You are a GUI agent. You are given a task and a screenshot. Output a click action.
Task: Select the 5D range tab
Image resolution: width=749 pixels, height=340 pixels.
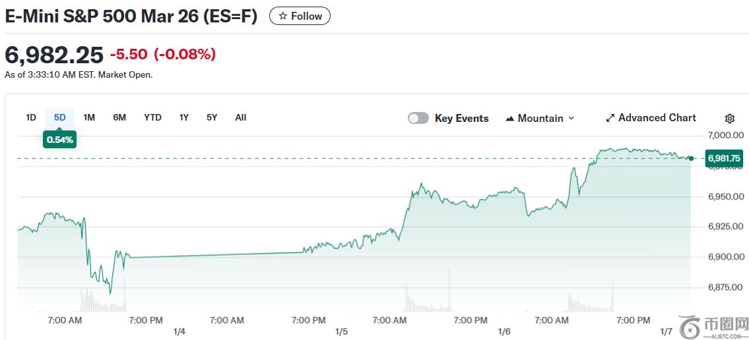[x=59, y=117]
